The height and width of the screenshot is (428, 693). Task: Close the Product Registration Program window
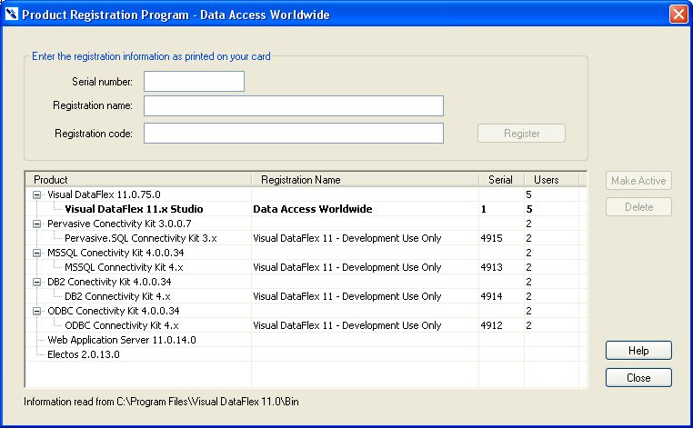pyautogui.click(x=678, y=14)
